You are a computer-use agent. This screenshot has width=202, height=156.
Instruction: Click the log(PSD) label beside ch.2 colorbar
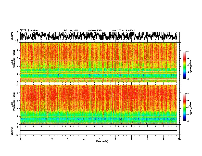(191, 108)
